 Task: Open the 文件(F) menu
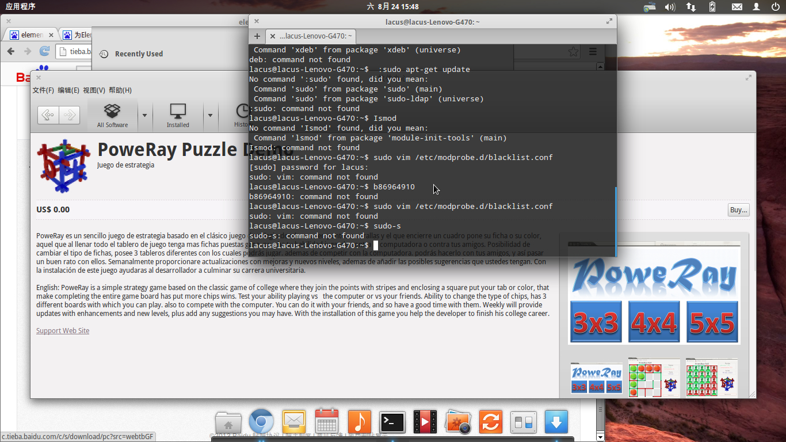43,90
